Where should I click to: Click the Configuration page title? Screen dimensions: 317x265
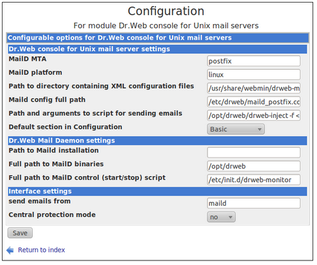click(166, 11)
